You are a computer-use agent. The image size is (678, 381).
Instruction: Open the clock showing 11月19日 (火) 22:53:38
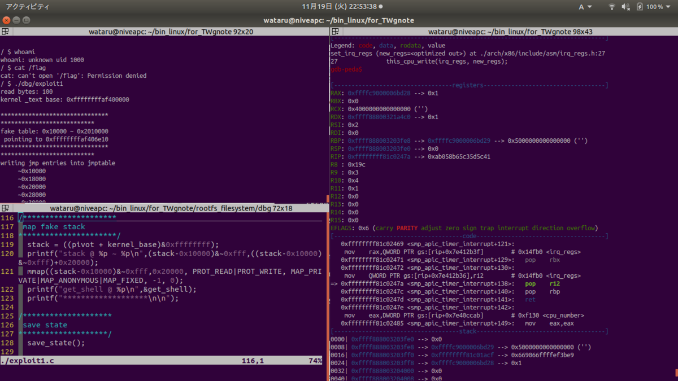pos(342,7)
